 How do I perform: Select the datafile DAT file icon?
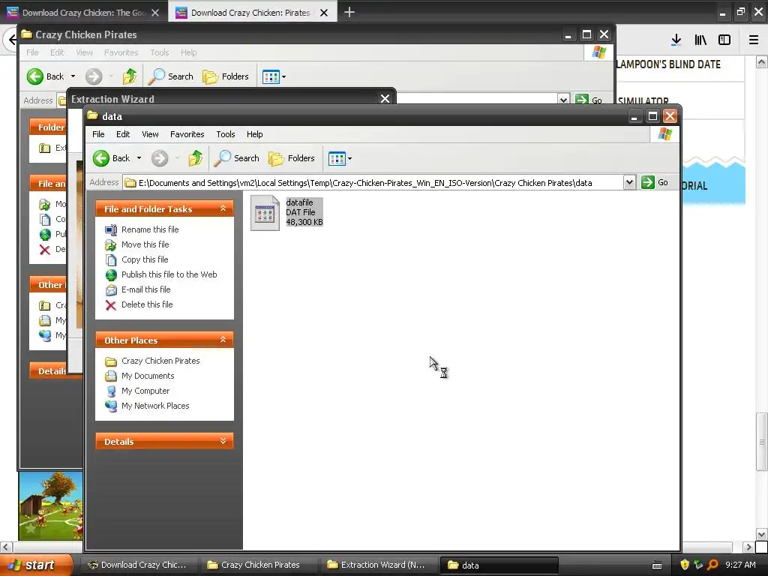pos(265,212)
